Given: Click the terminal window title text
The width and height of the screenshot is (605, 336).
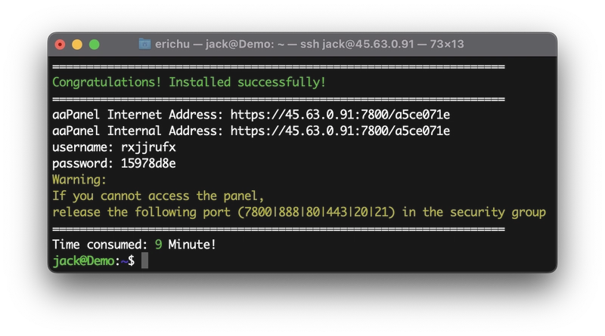Looking at the screenshot, I should 309,44.
